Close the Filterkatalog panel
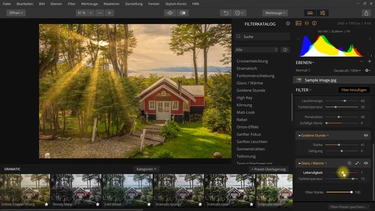Image resolution: width=375 pixels, height=211 pixels. pos(288,23)
